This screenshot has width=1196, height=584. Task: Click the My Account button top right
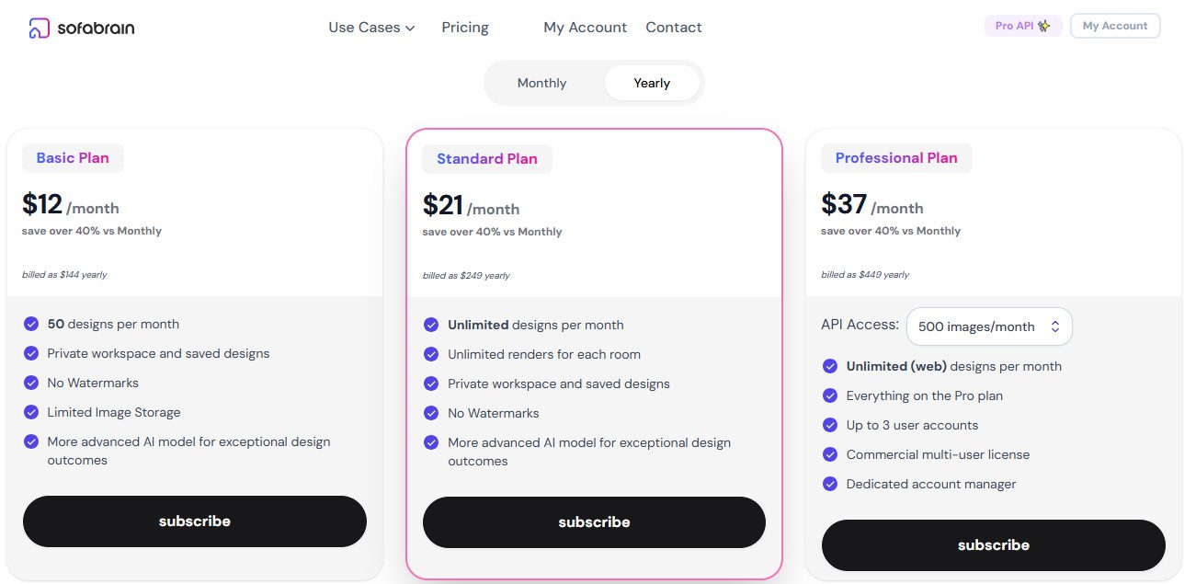pos(1114,26)
